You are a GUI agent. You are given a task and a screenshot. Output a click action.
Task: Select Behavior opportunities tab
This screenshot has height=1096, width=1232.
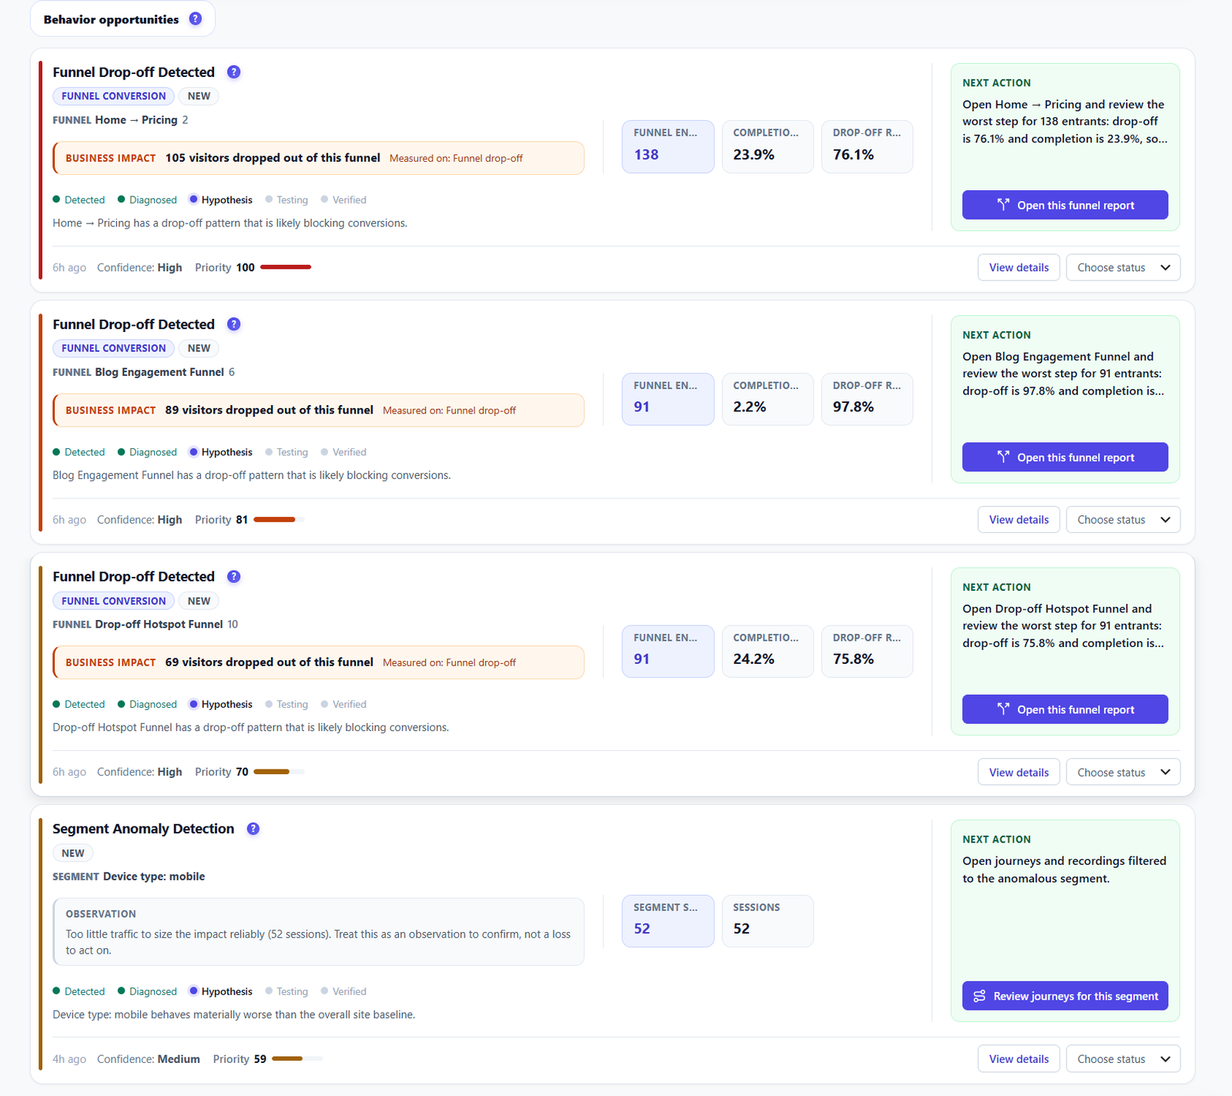click(122, 19)
